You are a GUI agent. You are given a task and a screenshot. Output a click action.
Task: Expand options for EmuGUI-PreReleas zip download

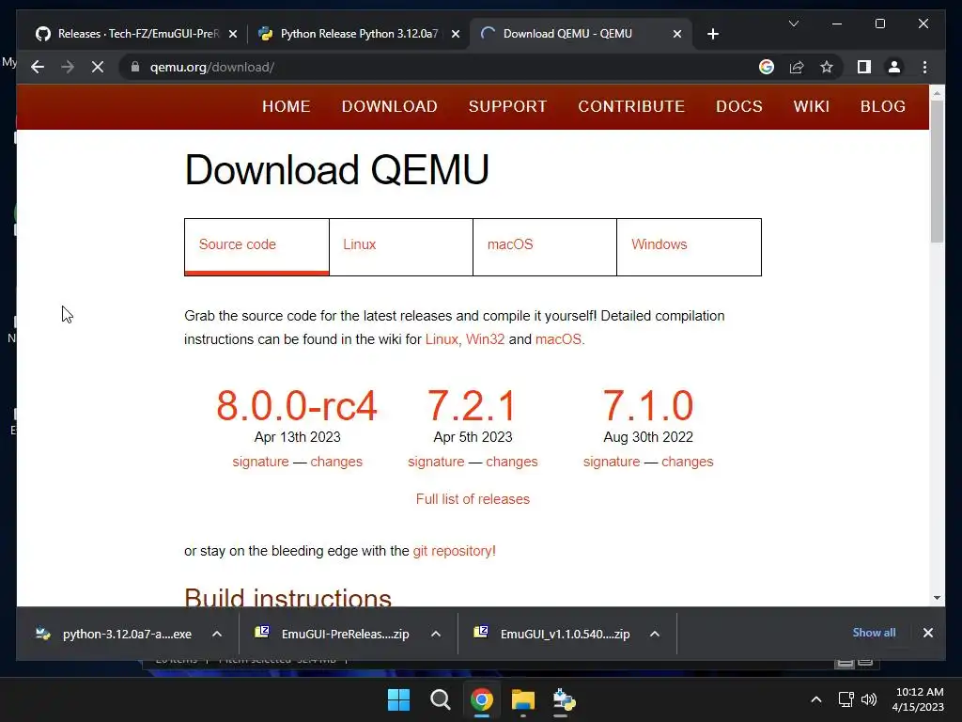[x=436, y=634]
